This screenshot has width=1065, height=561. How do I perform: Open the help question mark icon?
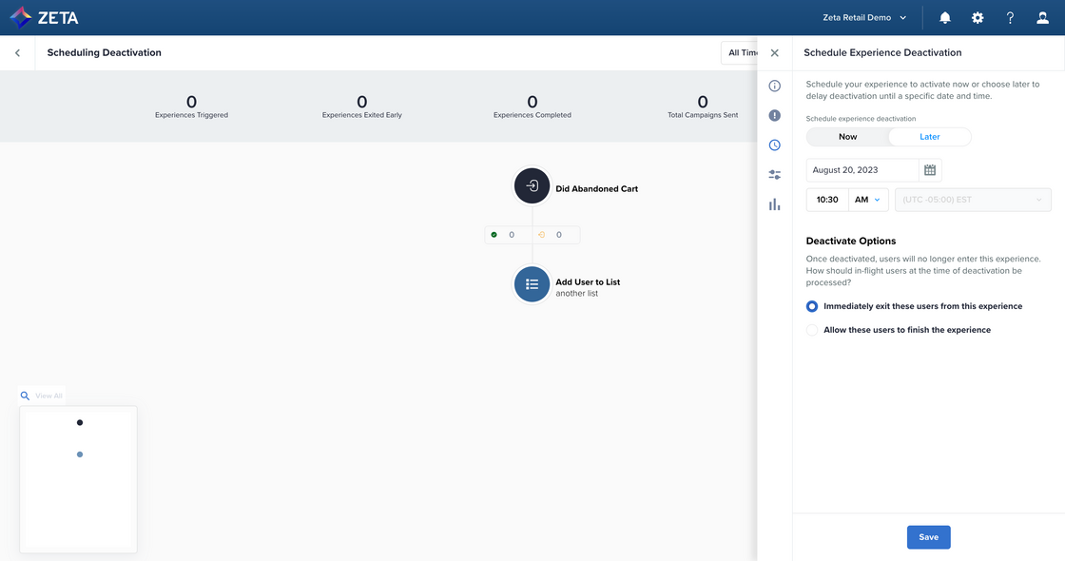tap(1010, 18)
